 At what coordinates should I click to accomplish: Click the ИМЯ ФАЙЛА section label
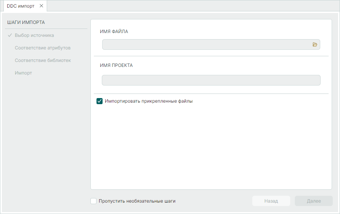(x=114, y=32)
